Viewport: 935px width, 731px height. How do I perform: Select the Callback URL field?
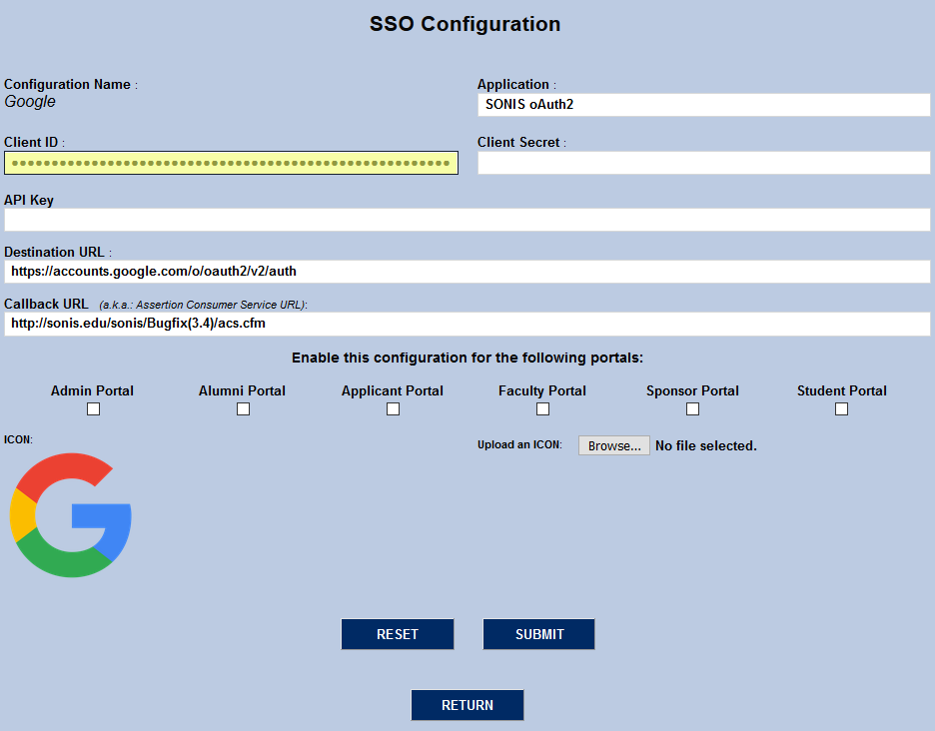click(x=467, y=323)
